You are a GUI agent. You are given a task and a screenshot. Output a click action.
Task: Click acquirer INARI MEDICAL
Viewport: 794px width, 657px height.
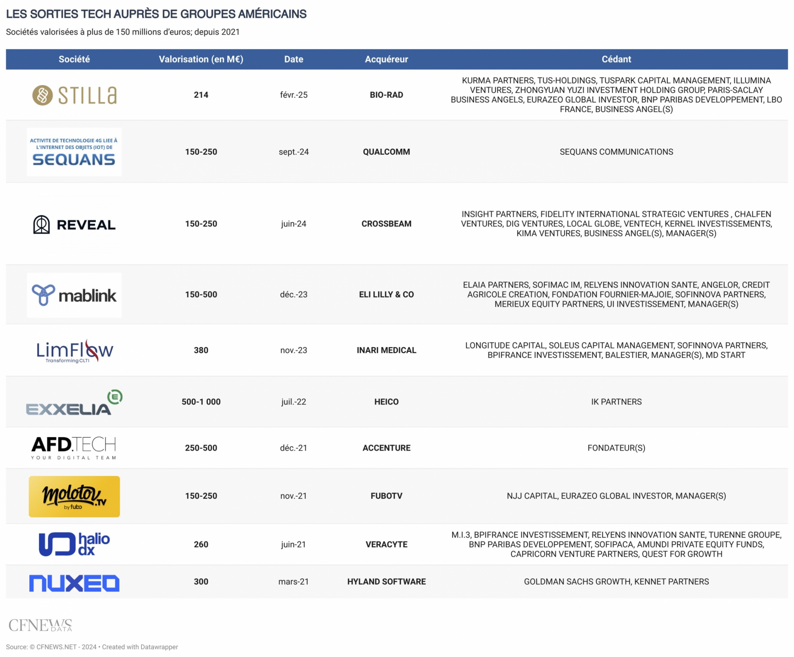click(x=386, y=350)
